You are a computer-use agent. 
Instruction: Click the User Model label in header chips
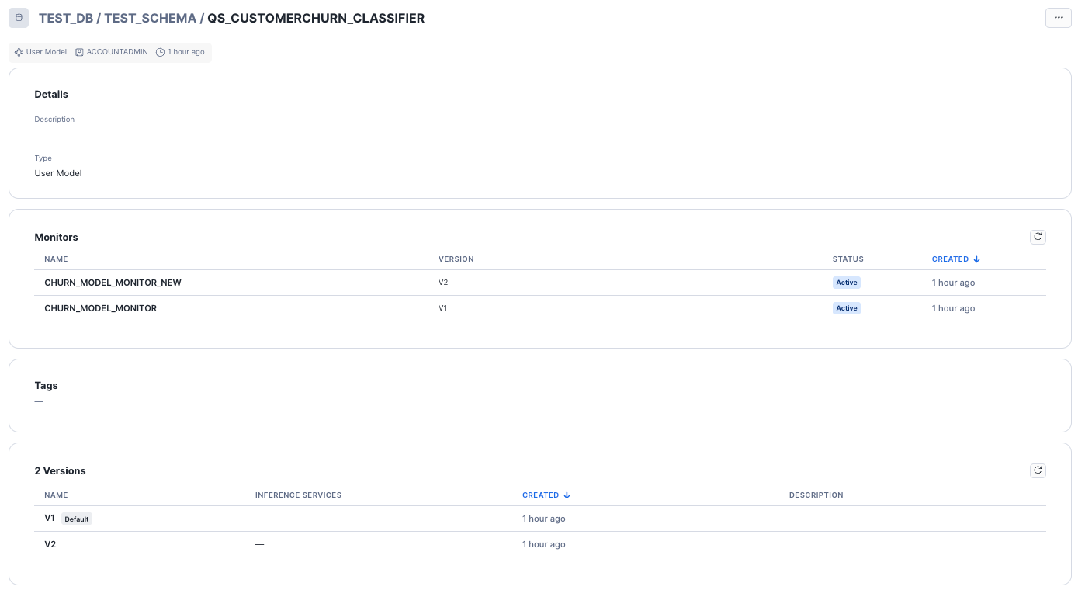47,52
